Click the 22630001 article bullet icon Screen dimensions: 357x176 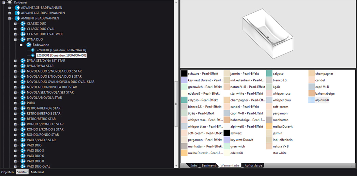(x=33, y=55)
